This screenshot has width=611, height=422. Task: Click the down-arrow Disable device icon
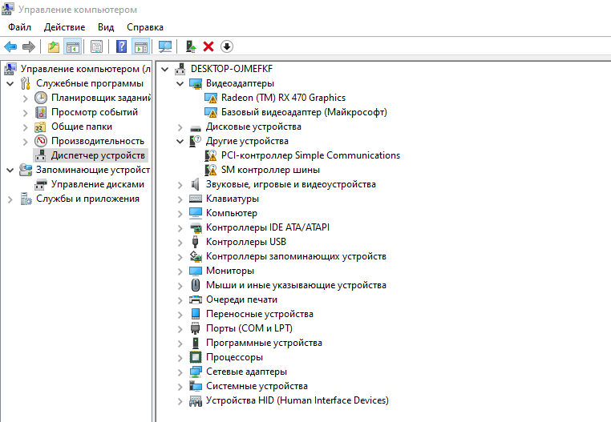pyautogui.click(x=227, y=46)
